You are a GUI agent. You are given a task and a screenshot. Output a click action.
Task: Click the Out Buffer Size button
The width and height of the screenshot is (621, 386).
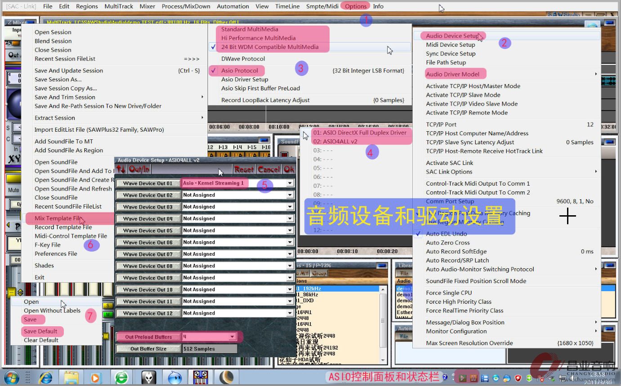pyautogui.click(x=148, y=349)
